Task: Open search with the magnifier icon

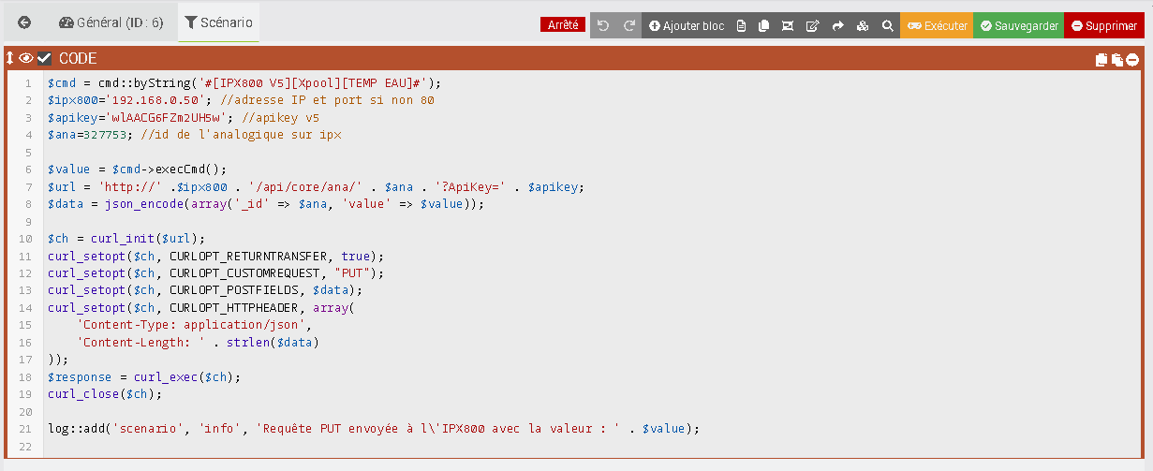Action: tap(887, 26)
